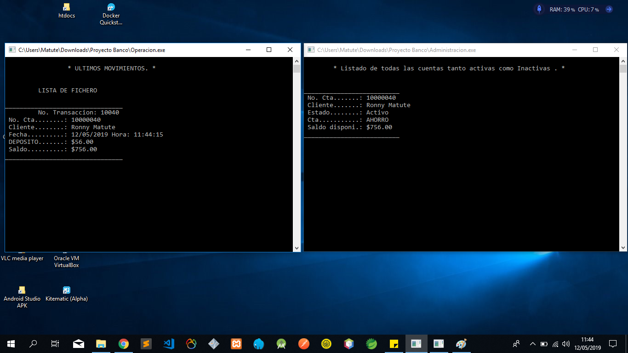628x353 pixels.
Task: Open Wi-Fi network tray icon
Action: [x=555, y=343]
